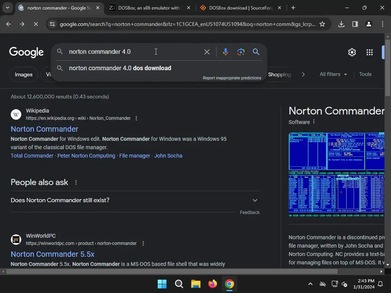The width and height of the screenshot is (391, 293).
Task: Open the tab search dropdown arrow
Action: [x=8, y=8]
